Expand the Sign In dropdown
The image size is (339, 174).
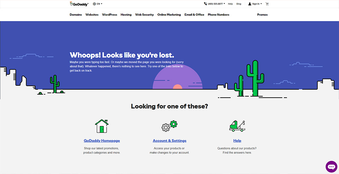(261, 4)
